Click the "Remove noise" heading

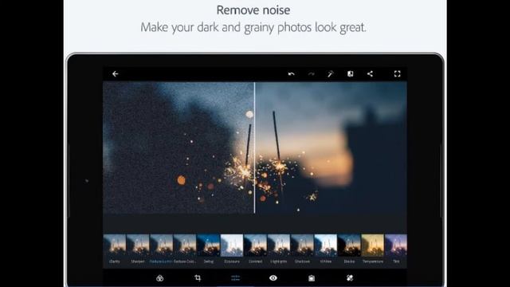click(253, 10)
